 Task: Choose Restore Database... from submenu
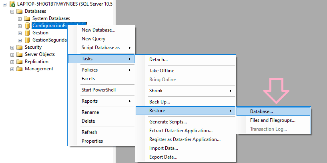coord(261,111)
